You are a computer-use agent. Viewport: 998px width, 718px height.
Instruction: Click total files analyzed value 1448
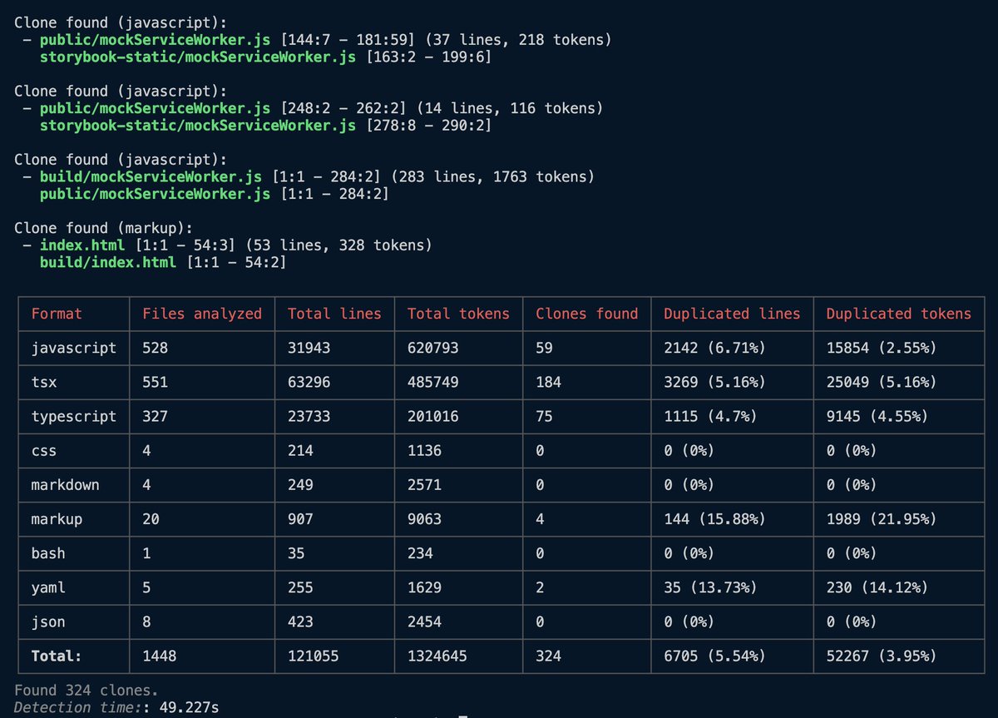(x=159, y=656)
